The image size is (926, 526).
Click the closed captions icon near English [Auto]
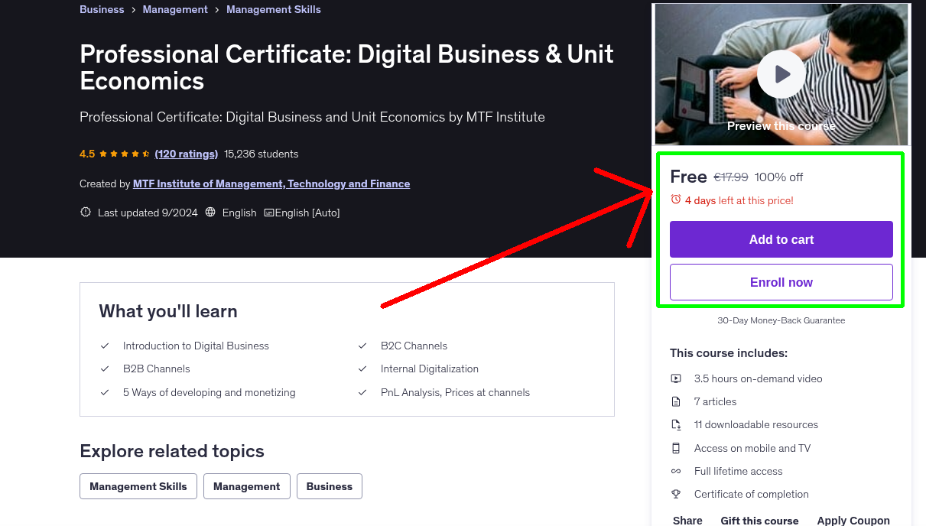(x=269, y=212)
